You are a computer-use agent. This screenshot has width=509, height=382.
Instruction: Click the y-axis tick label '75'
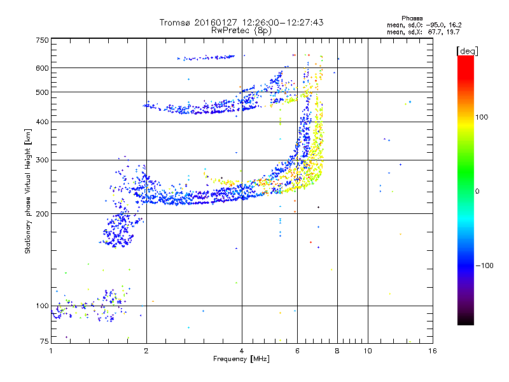pos(45,341)
